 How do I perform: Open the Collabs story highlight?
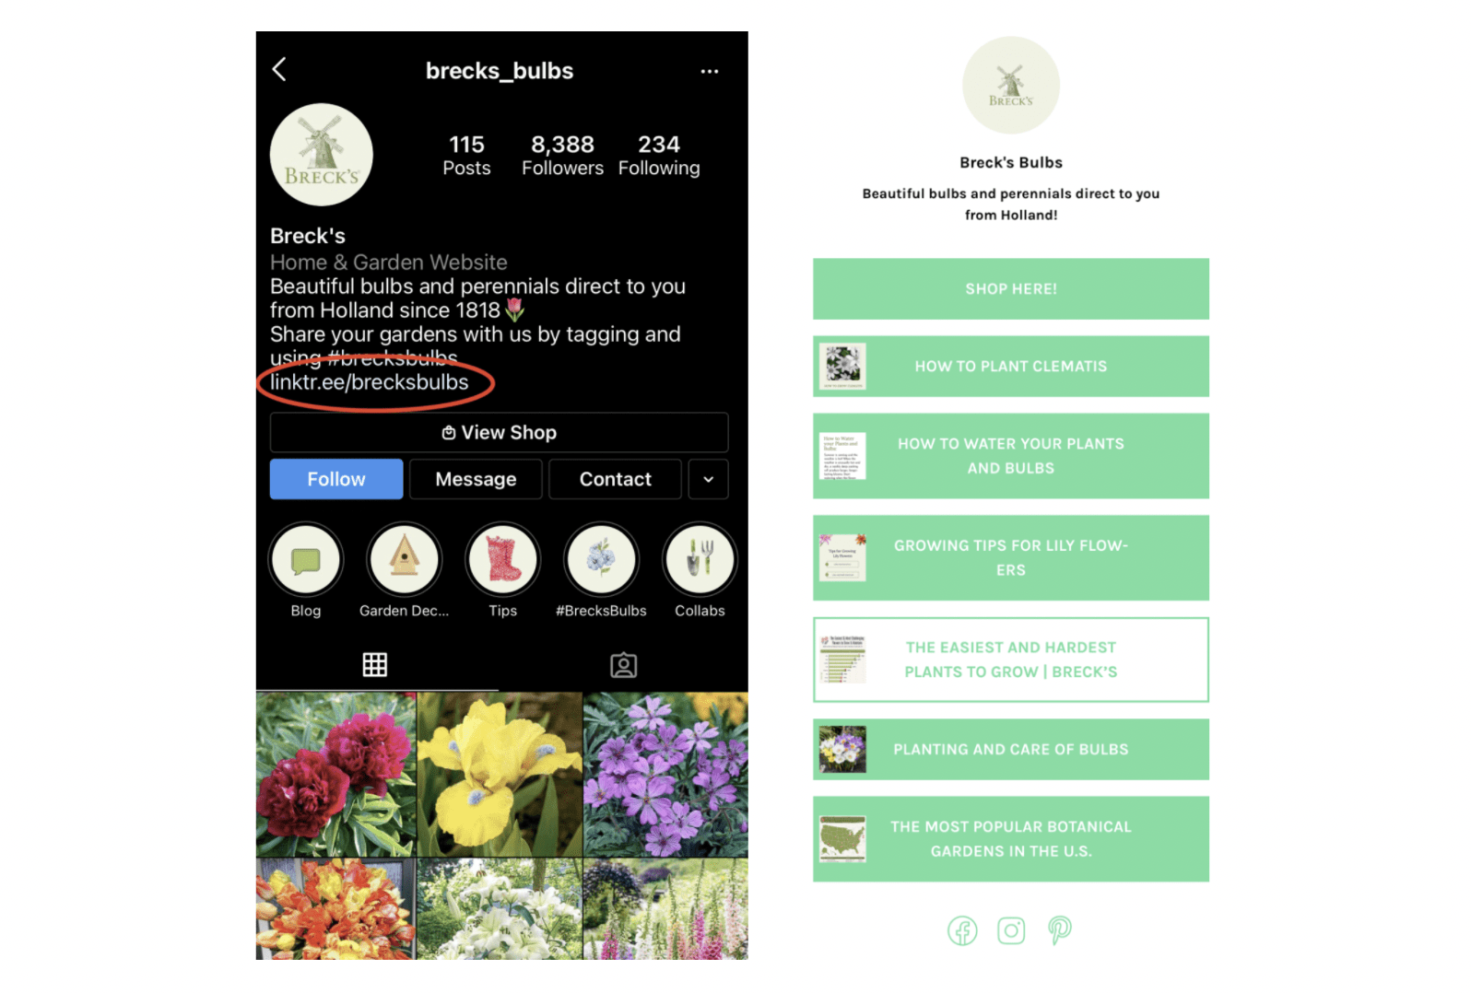click(x=700, y=559)
